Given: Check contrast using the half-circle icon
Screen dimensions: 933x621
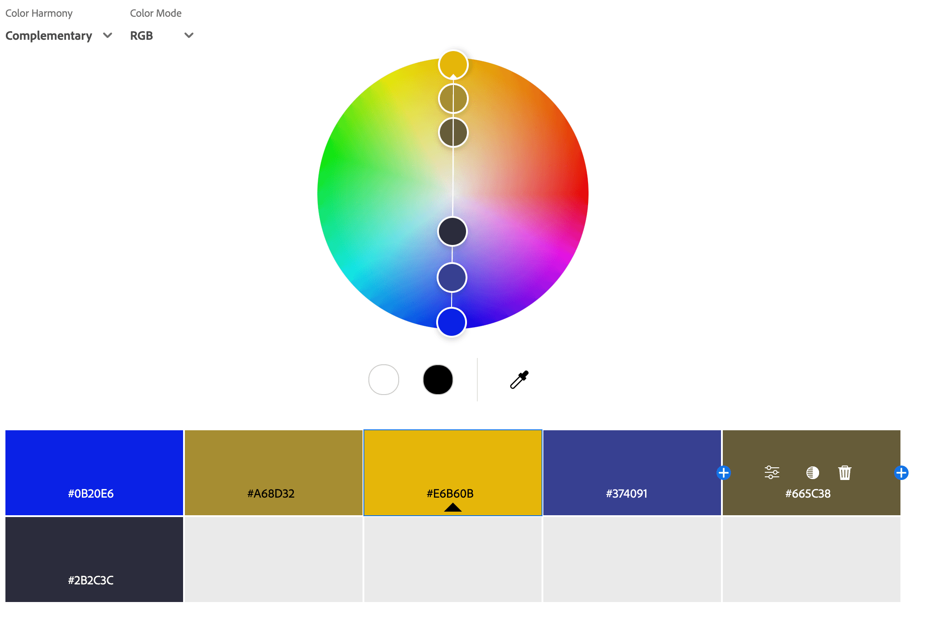Looking at the screenshot, I should [x=812, y=472].
